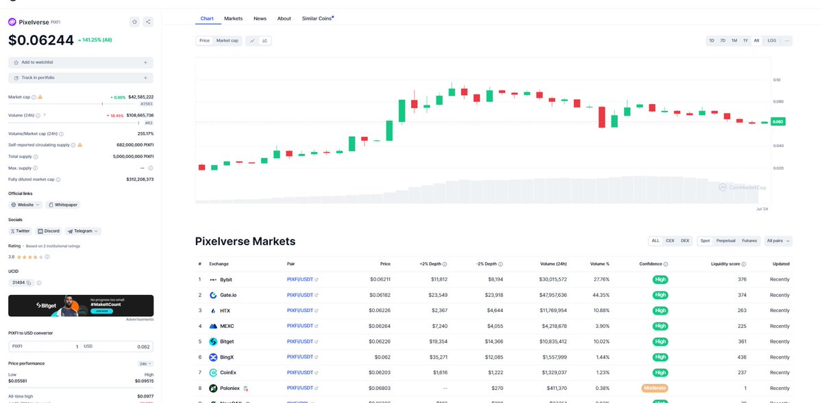Open the Whitepaper link
The width and height of the screenshot is (822, 403).
(63, 205)
